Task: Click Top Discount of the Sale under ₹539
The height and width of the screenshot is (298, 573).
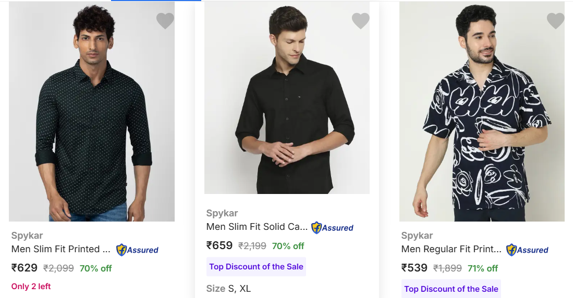Action: 451,289
